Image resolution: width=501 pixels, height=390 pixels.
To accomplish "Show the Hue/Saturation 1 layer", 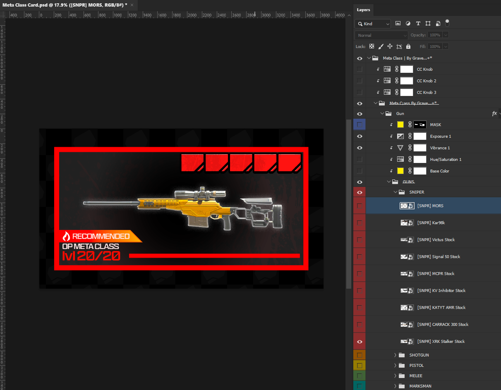I will [x=359, y=159].
